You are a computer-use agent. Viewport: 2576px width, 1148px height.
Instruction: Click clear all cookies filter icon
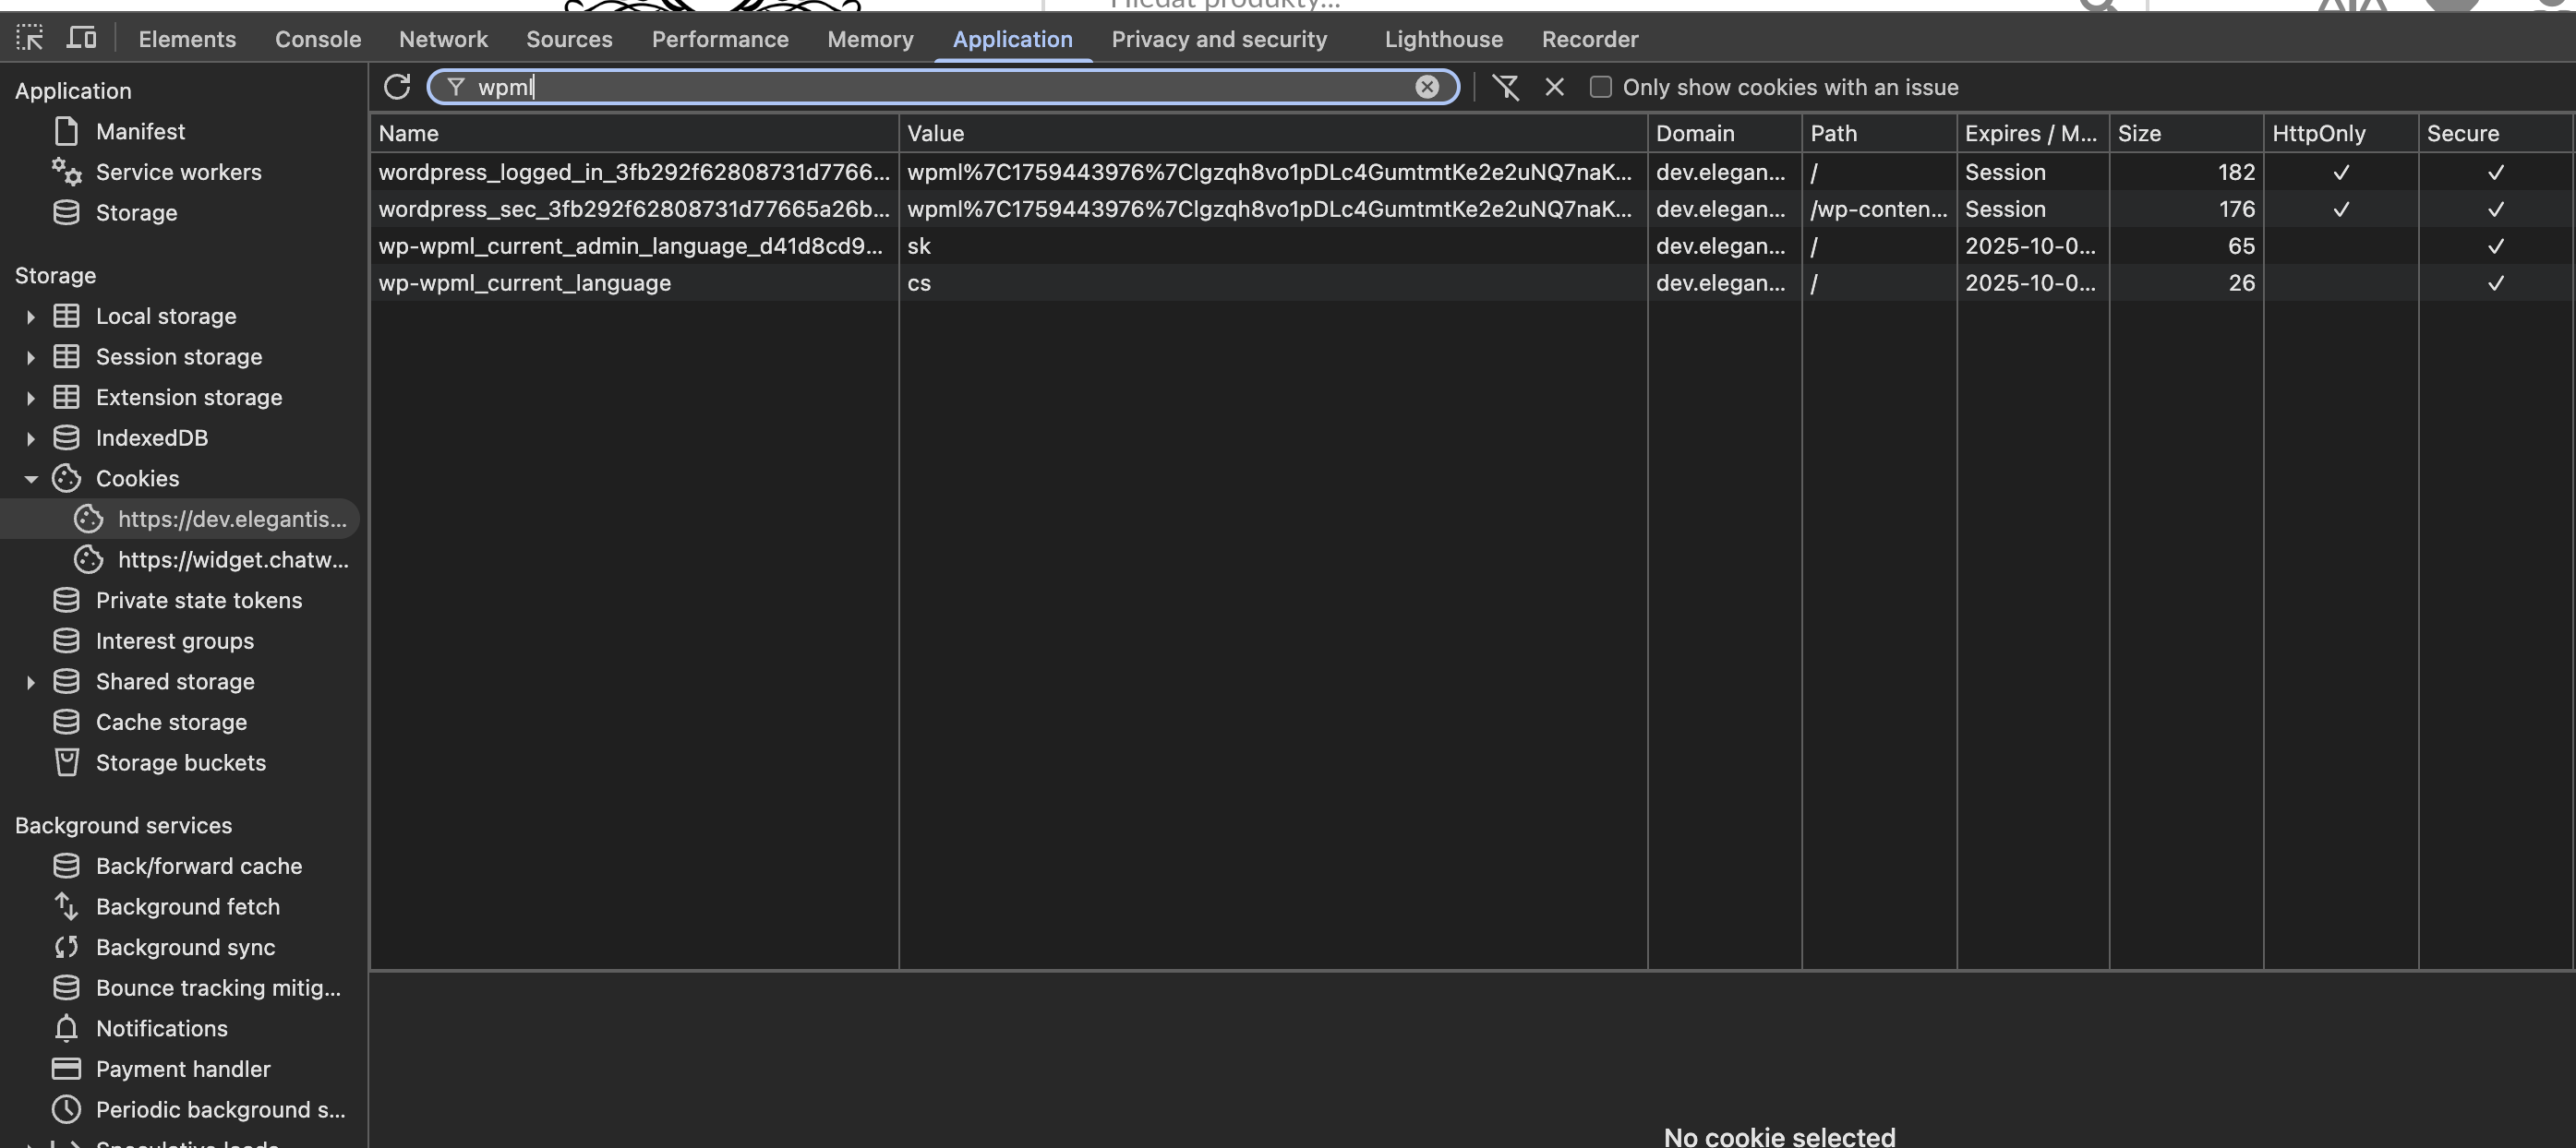coord(1505,87)
